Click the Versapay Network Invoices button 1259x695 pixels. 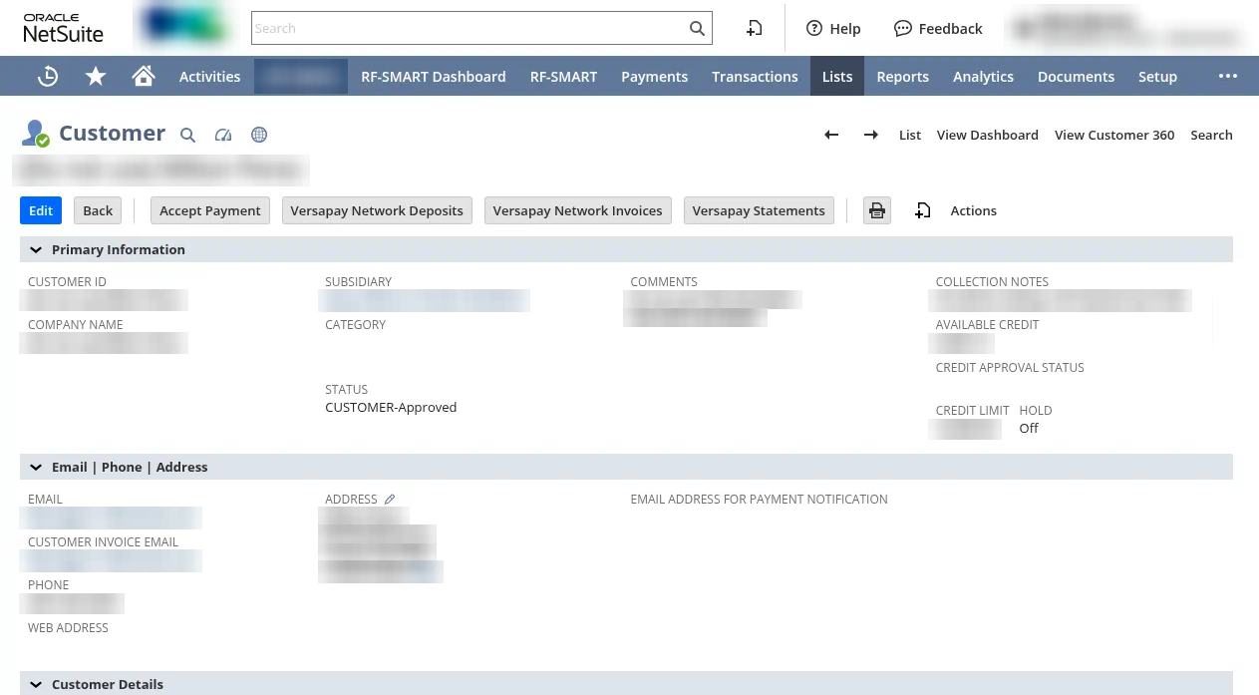577,210
